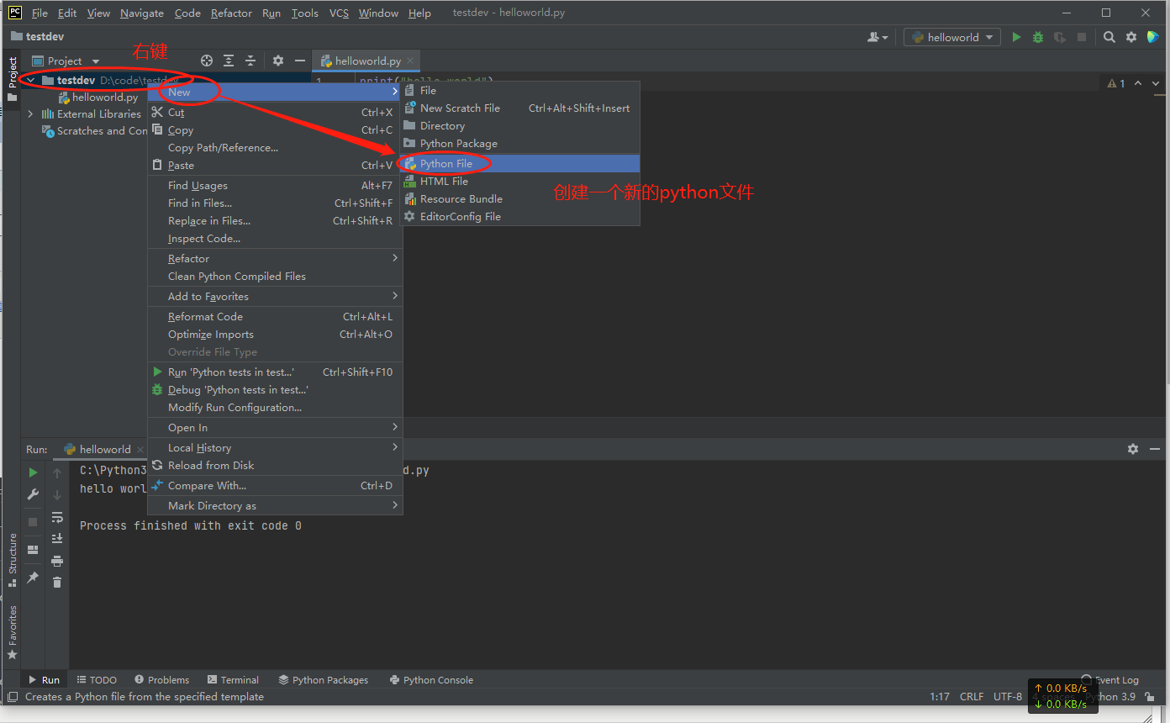Hide the Run panel with minus icon
The height and width of the screenshot is (723, 1170).
click(x=1155, y=449)
